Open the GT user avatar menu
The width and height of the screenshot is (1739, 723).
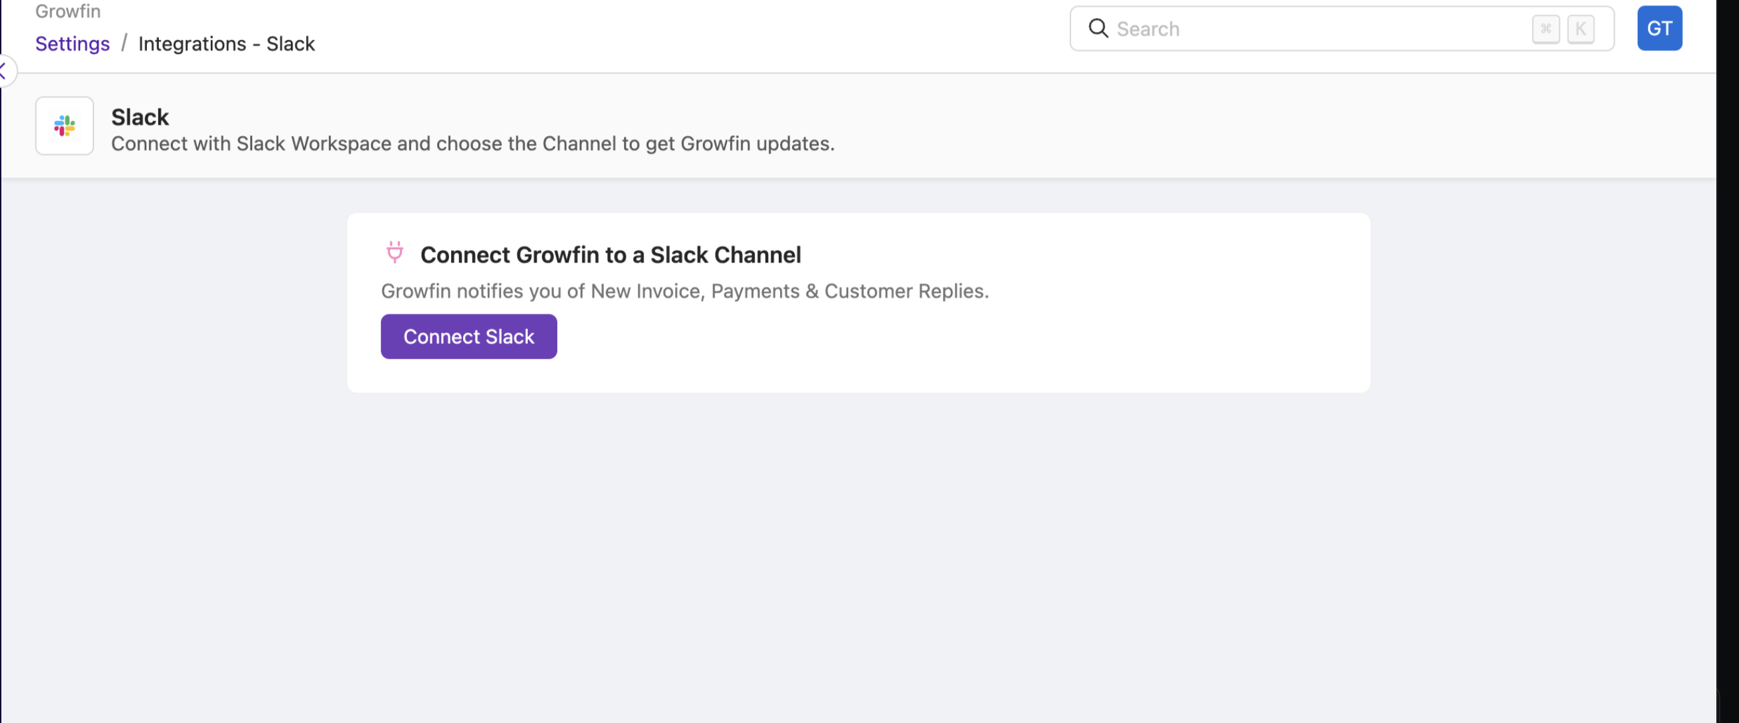1659,28
